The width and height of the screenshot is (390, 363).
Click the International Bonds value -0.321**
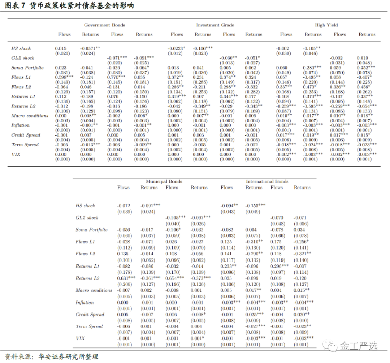(x=303, y=253)
